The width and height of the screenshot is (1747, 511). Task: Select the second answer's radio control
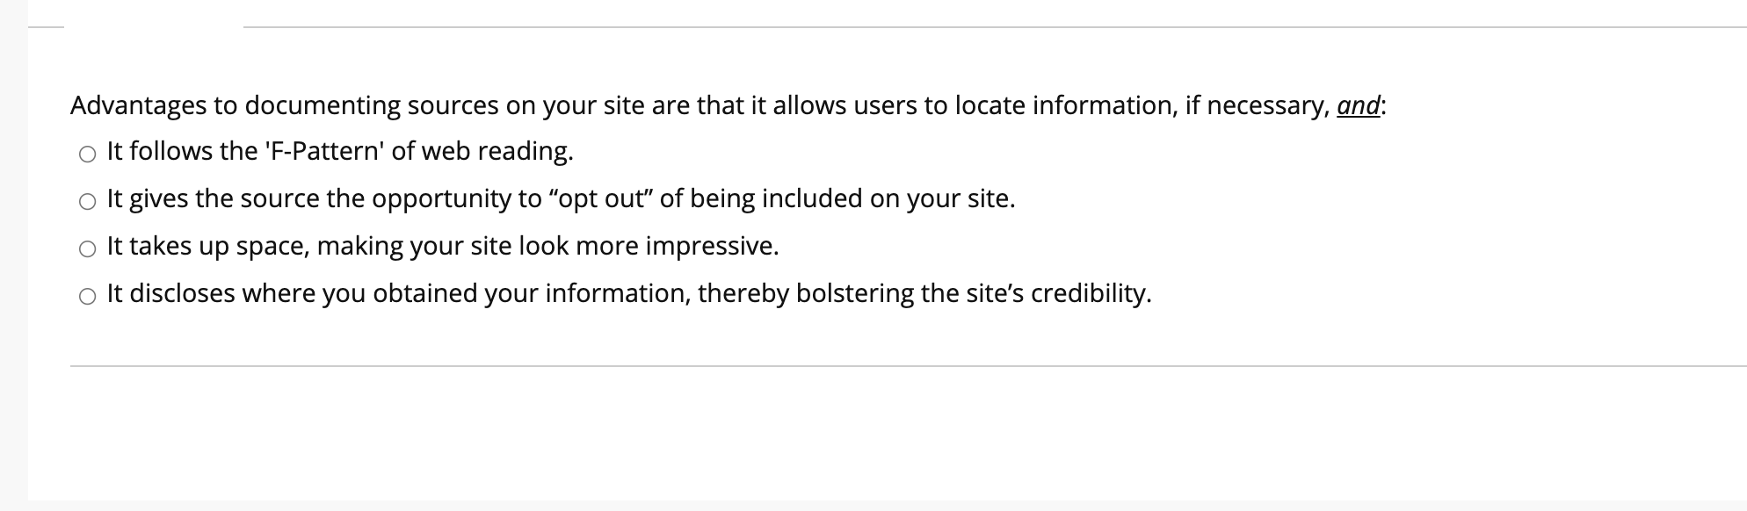click(x=88, y=203)
